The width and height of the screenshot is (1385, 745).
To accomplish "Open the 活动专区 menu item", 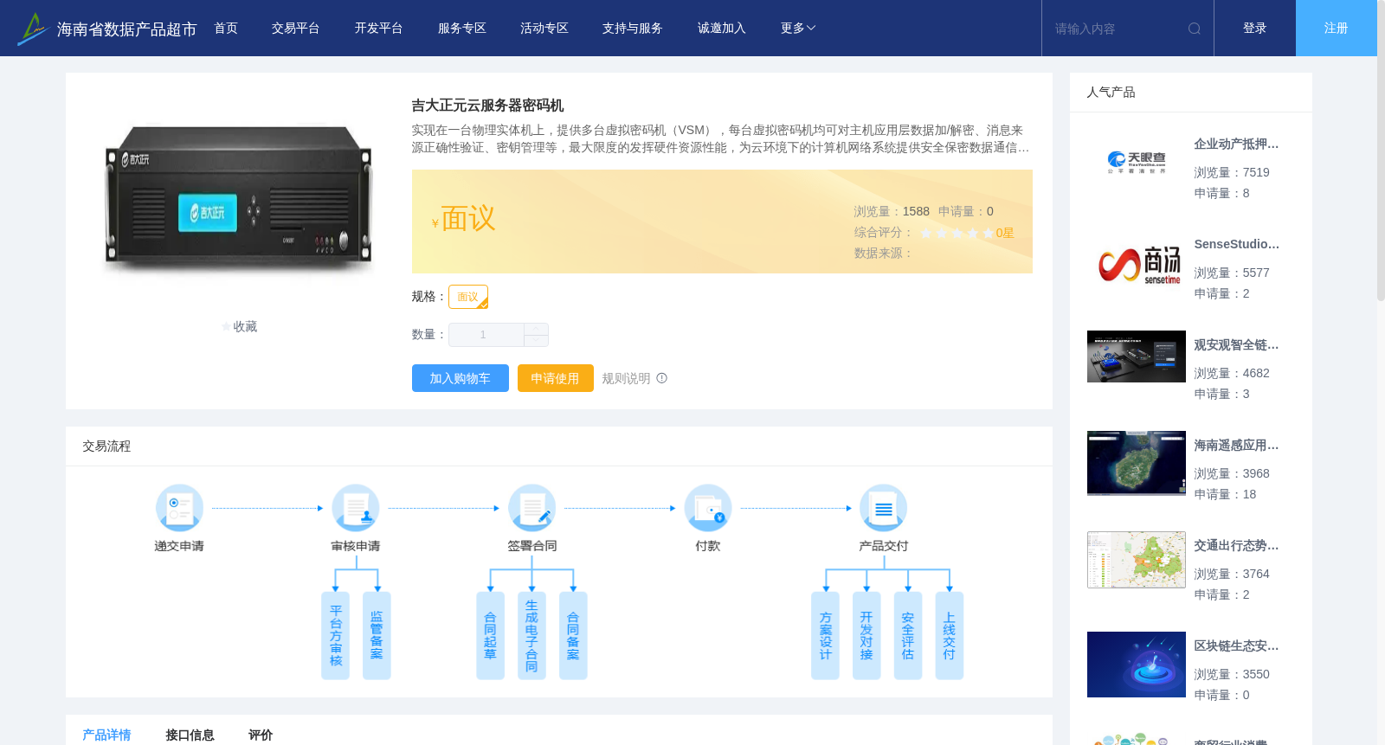I will (x=544, y=29).
